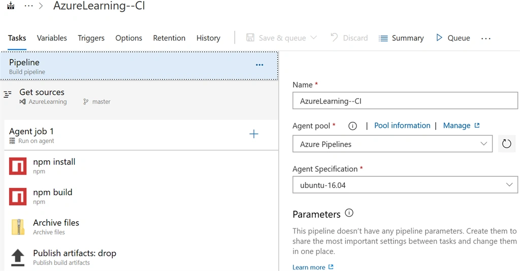Open Pipeline row more options ellipsis

[259, 65]
